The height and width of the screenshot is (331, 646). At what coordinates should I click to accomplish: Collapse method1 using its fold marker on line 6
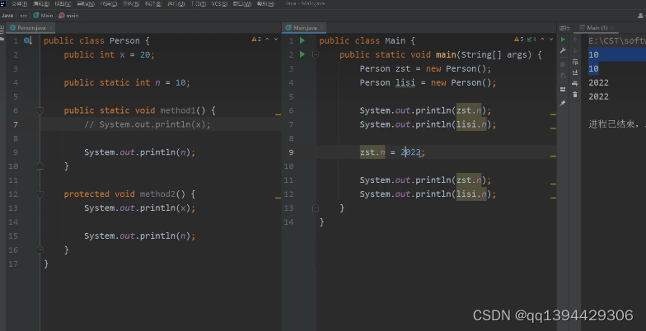40,110
